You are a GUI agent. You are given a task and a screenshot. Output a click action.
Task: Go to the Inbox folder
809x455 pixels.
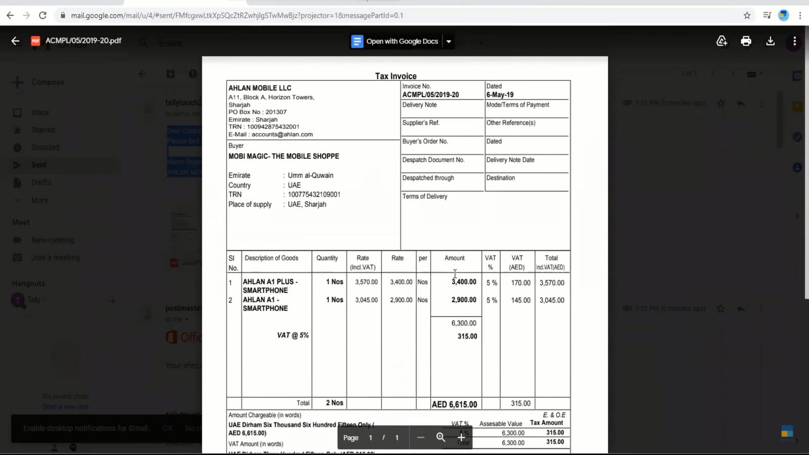click(40, 112)
